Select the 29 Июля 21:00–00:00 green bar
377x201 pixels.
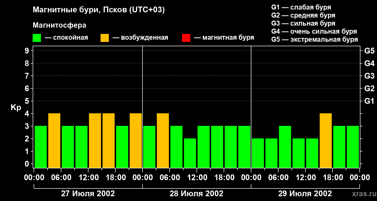click(353, 147)
